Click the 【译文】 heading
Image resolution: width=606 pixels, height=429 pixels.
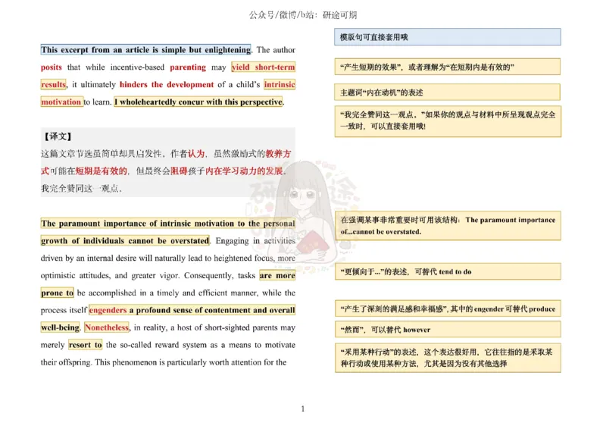tap(58, 136)
